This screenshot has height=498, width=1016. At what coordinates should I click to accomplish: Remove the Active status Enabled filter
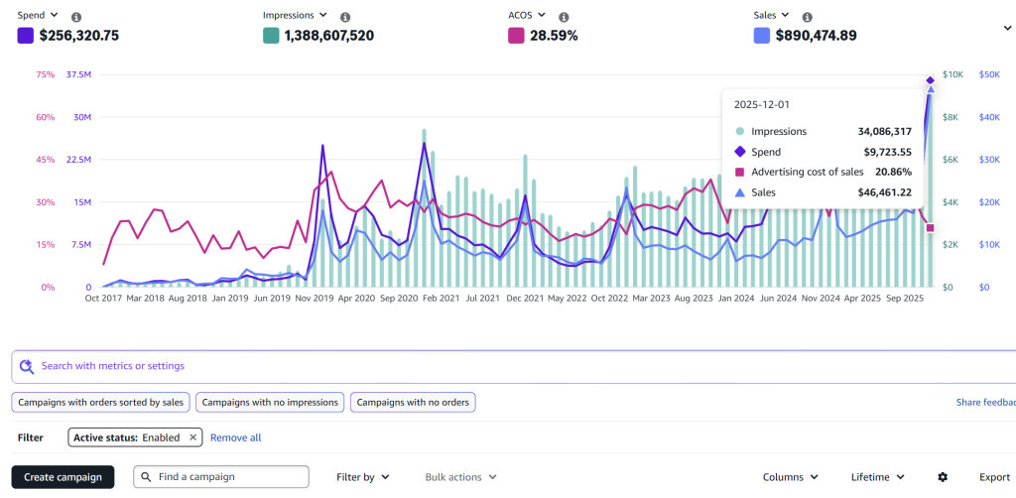coord(192,436)
